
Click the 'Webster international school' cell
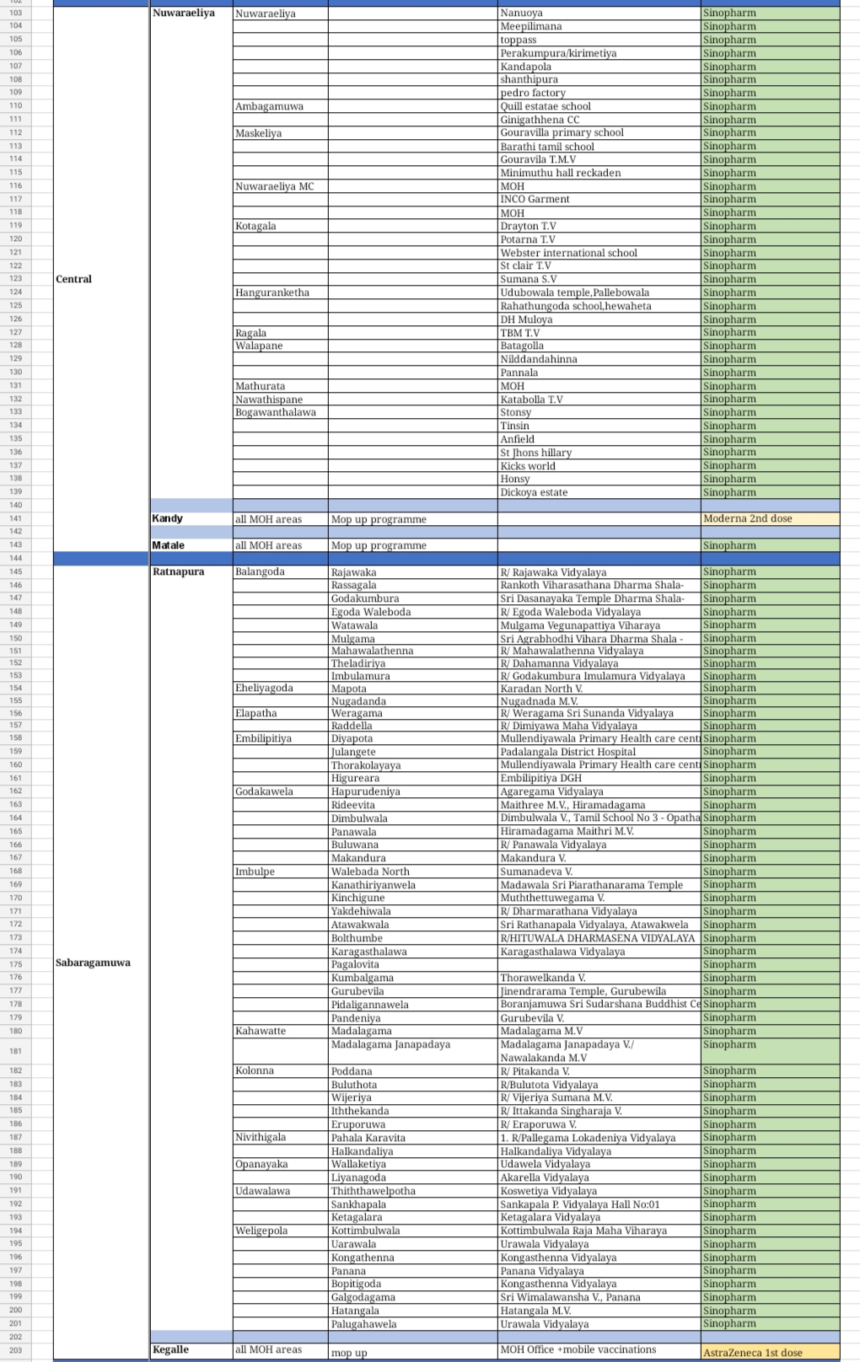click(x=599, y=253)
